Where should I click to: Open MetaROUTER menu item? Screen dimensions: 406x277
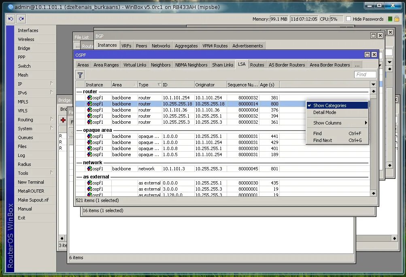pos(36,191)
